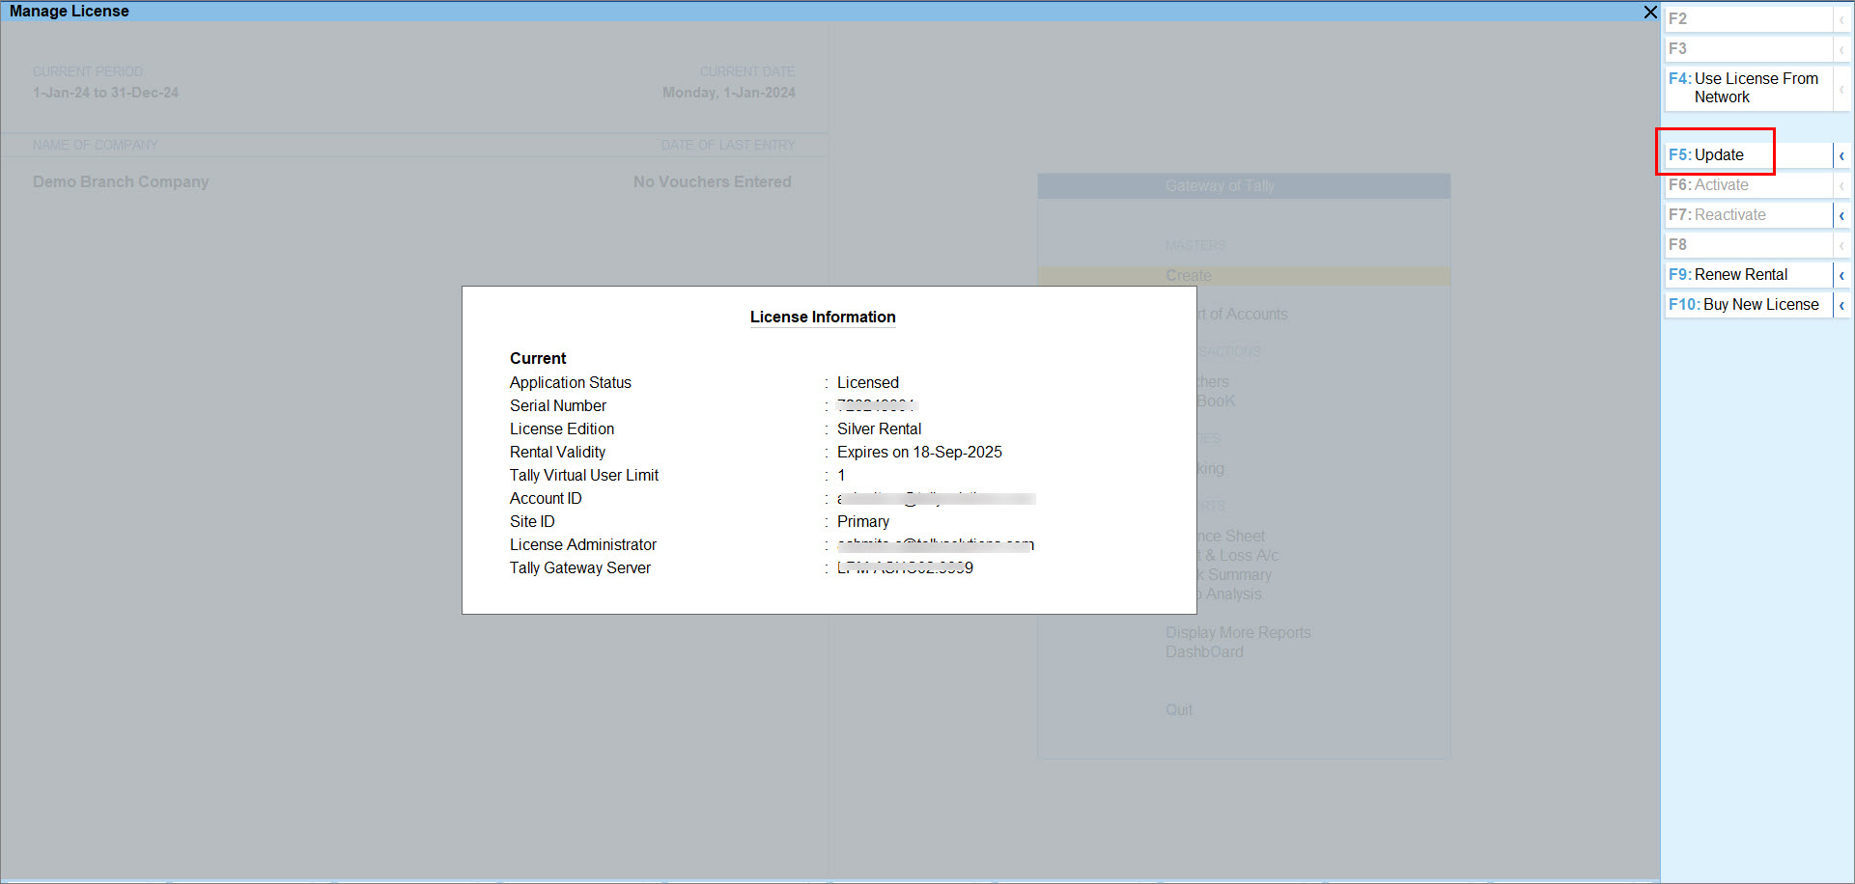
Task: Click the F3 sidebar button
Action: click(x=1748, y=49)
